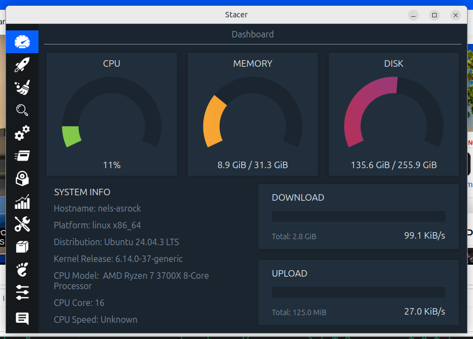Open Search magnifier icon in sidebar

22,110
